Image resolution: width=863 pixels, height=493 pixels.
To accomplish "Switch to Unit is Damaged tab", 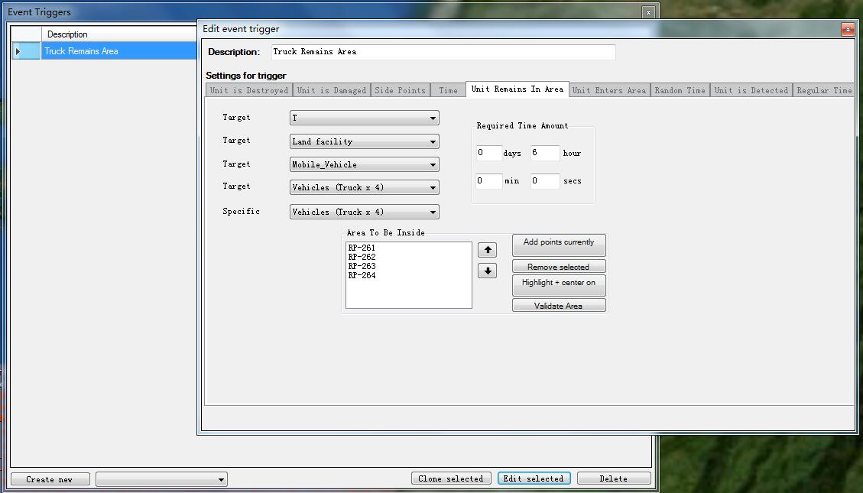I will coord(331,90).
